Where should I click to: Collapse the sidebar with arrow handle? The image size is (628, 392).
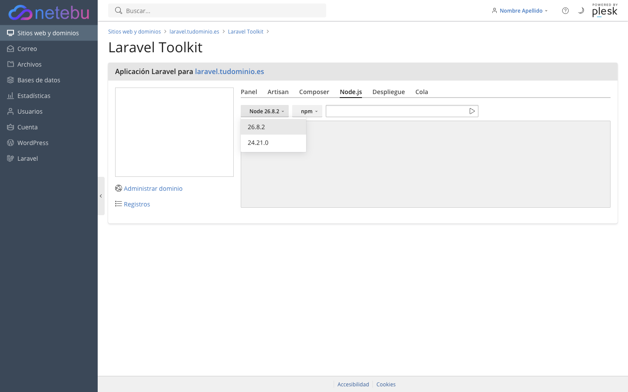pos(101,196)
